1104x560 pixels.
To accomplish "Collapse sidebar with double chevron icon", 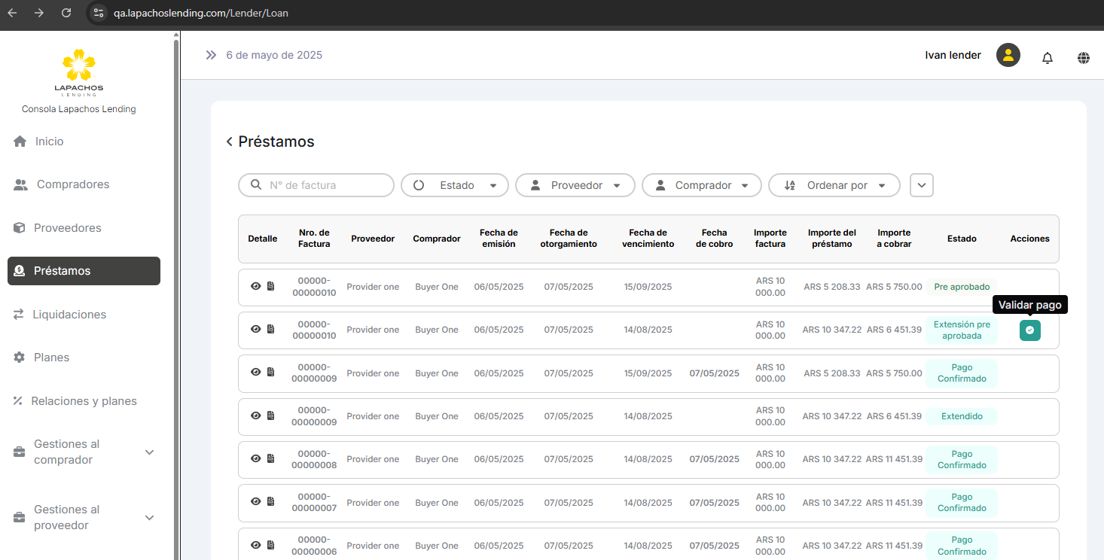I will 211,55.
